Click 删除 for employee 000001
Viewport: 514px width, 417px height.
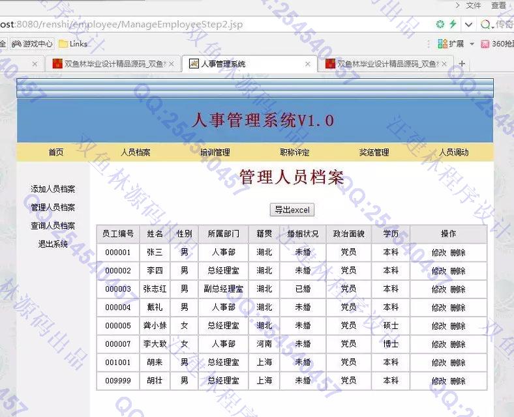(x=458, y=252)
